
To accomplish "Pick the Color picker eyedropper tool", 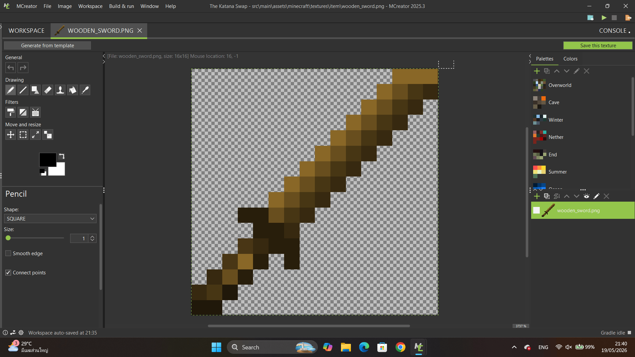I will tap(85, 90).
